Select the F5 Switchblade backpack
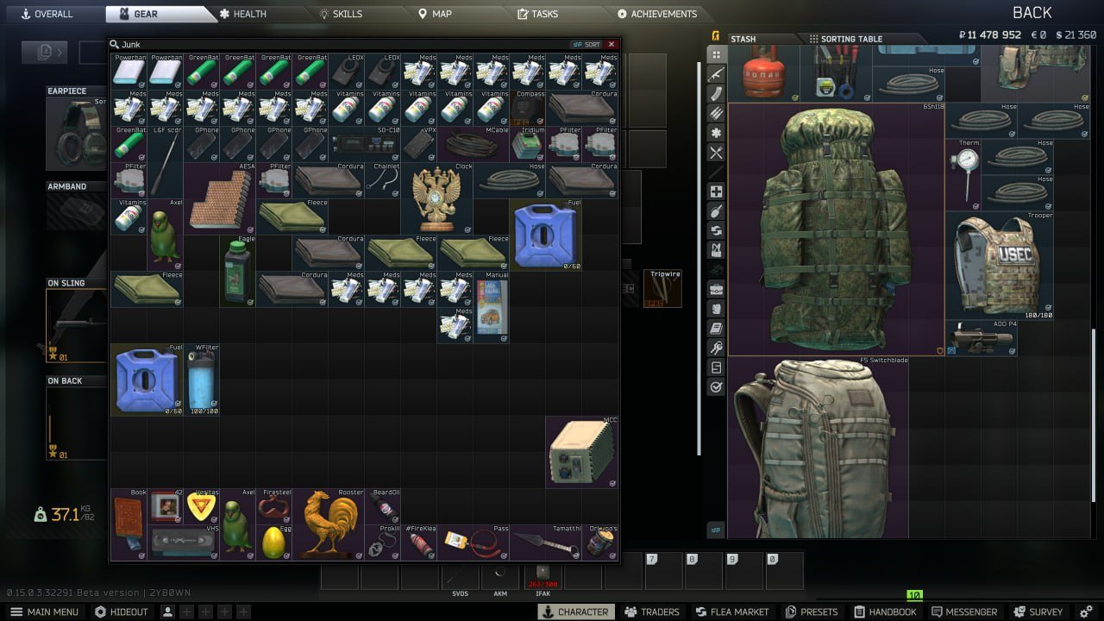The image size is (1104, 621). 819,448
